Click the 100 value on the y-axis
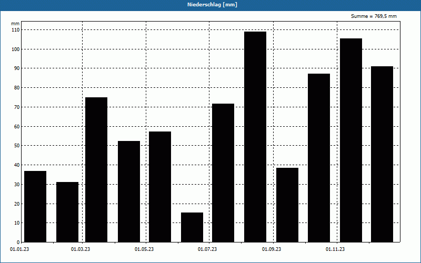 click(16, 49)
